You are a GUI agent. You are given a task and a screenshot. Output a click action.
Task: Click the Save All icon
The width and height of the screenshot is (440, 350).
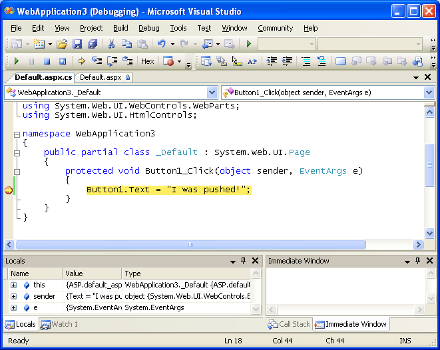93,44
